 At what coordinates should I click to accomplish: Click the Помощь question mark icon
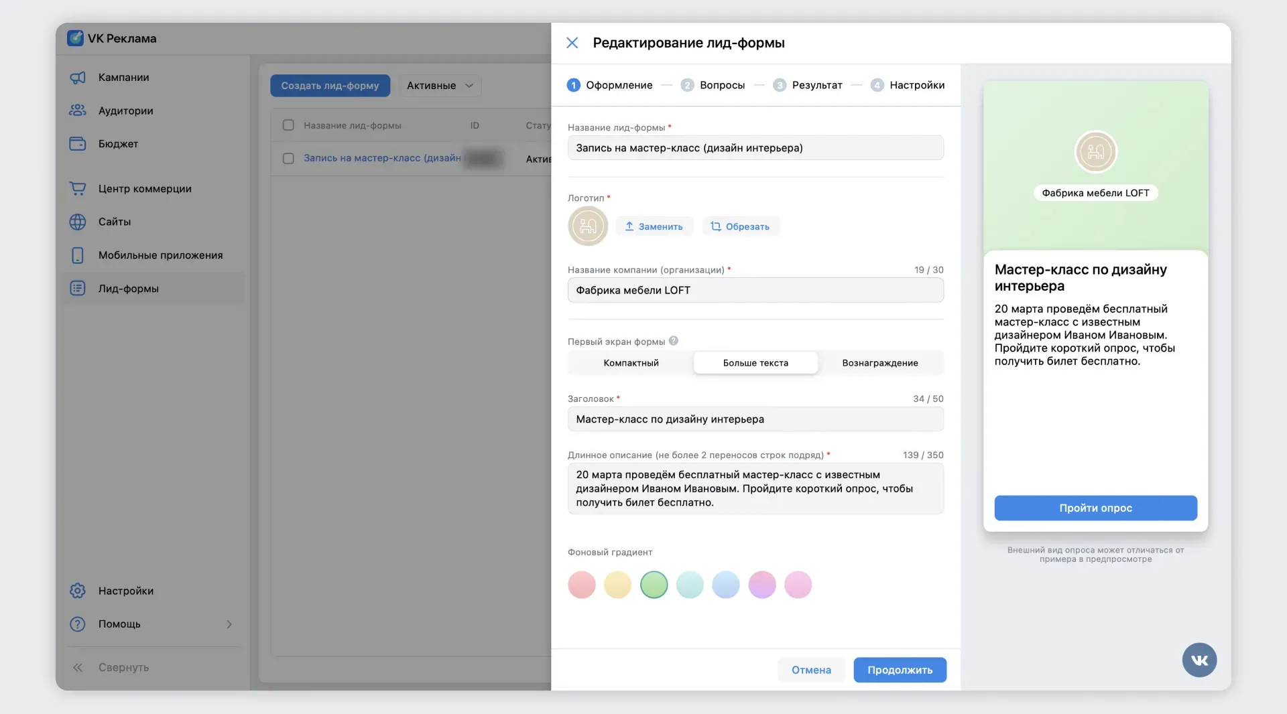coord(78,624)
